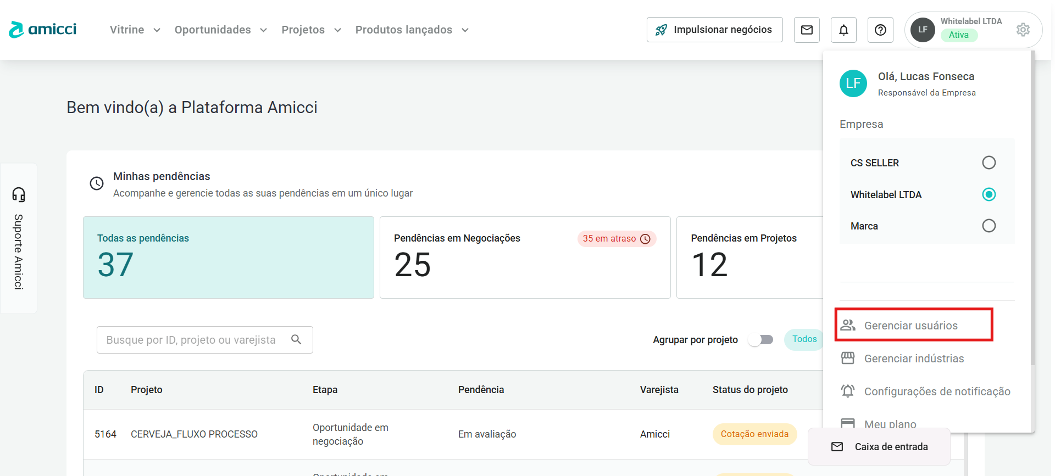Select the Marca company radio button
This screenshot has width=1055, height=476.
[x=989, y=226]
